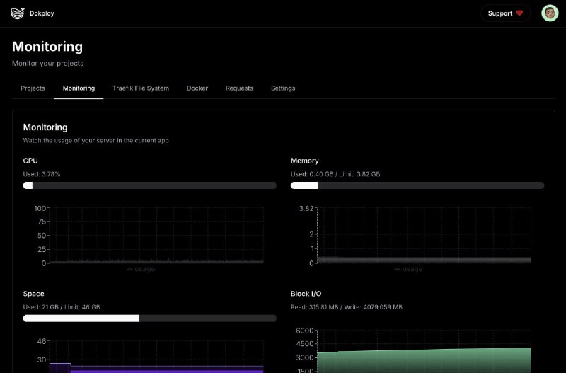Click the Space usage progress bar

coord(149,319)
